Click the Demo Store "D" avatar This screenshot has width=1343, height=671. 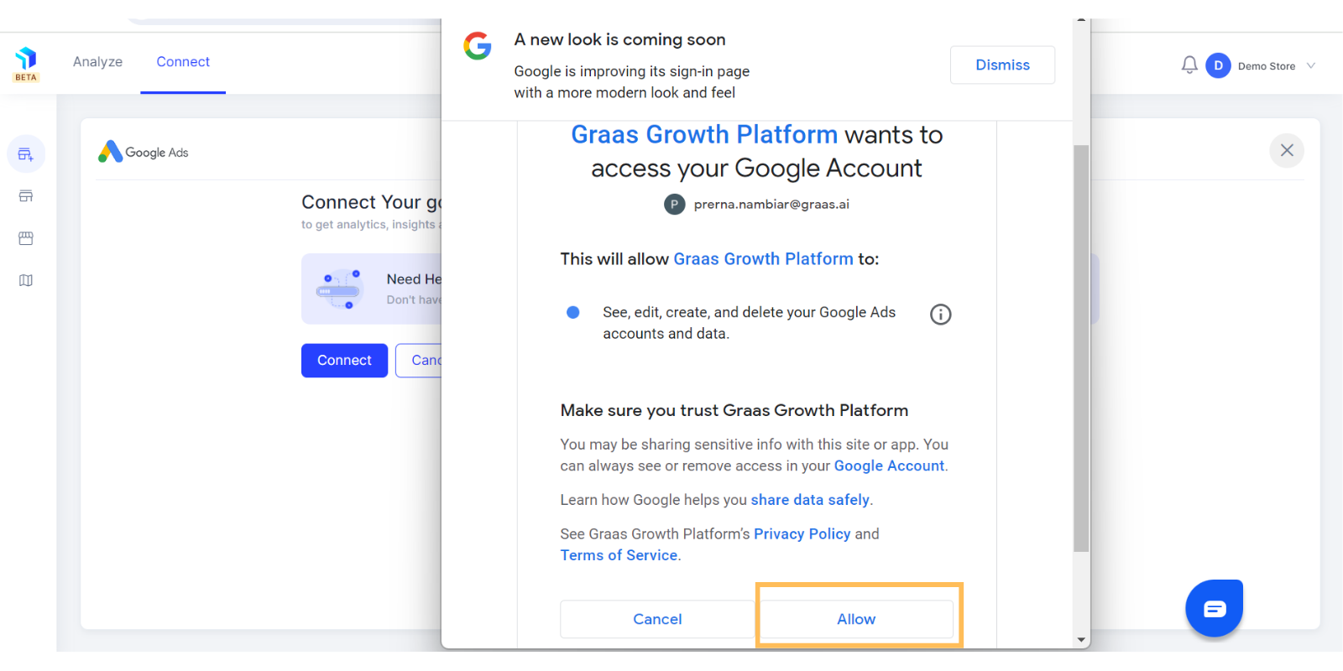1218,65
